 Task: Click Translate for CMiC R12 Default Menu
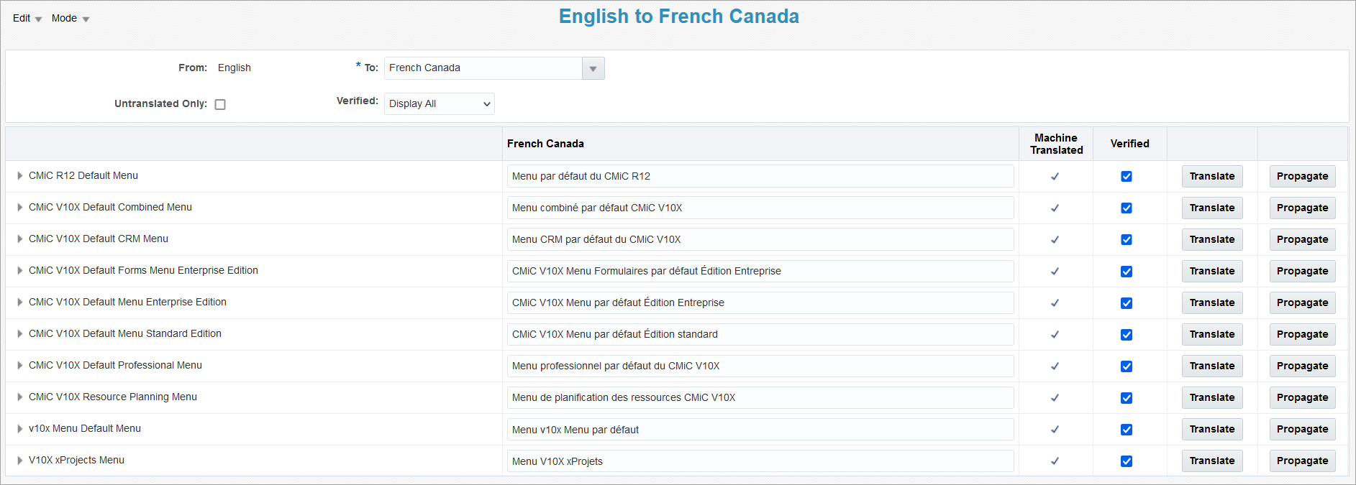pos(1212,176)
